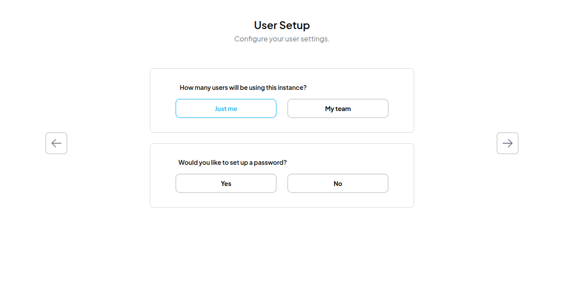Image resolution: width=564 pixels, height=286 pixels.
Task: Click the "How many users" question label
Action: [x=243, y=88]
